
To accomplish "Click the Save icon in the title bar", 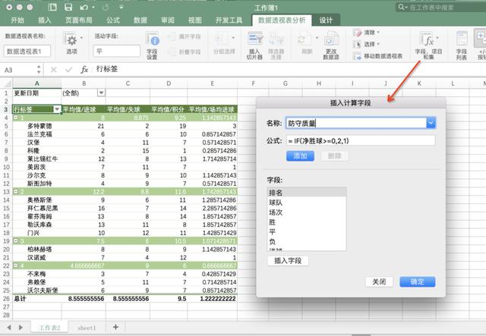I will pyautogui.click(x=68, y=7).
